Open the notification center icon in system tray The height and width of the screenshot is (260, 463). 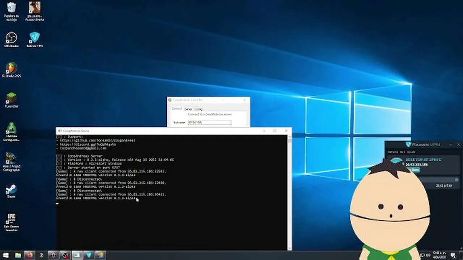pyautogui.click(x=453, y=255)
